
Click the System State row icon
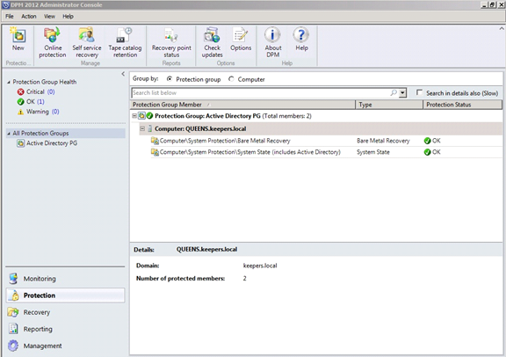[x=155, y=152]
